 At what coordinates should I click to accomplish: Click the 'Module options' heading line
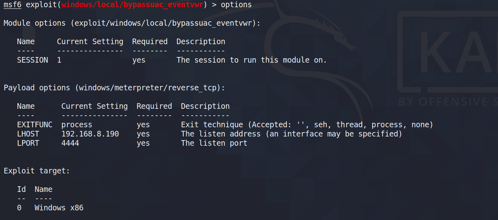(132, 23)
